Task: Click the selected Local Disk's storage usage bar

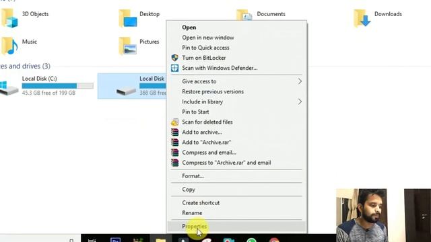Action: tap(153, 86)
